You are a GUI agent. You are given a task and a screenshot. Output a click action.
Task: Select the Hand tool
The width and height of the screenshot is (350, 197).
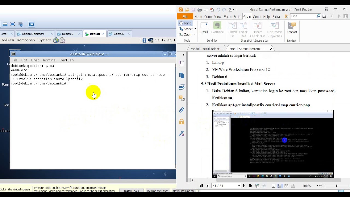[x=185, y=23]
